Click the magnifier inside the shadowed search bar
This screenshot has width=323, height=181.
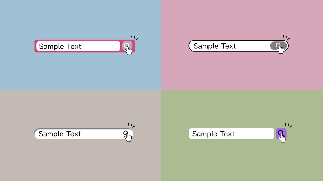coord(126,133)
